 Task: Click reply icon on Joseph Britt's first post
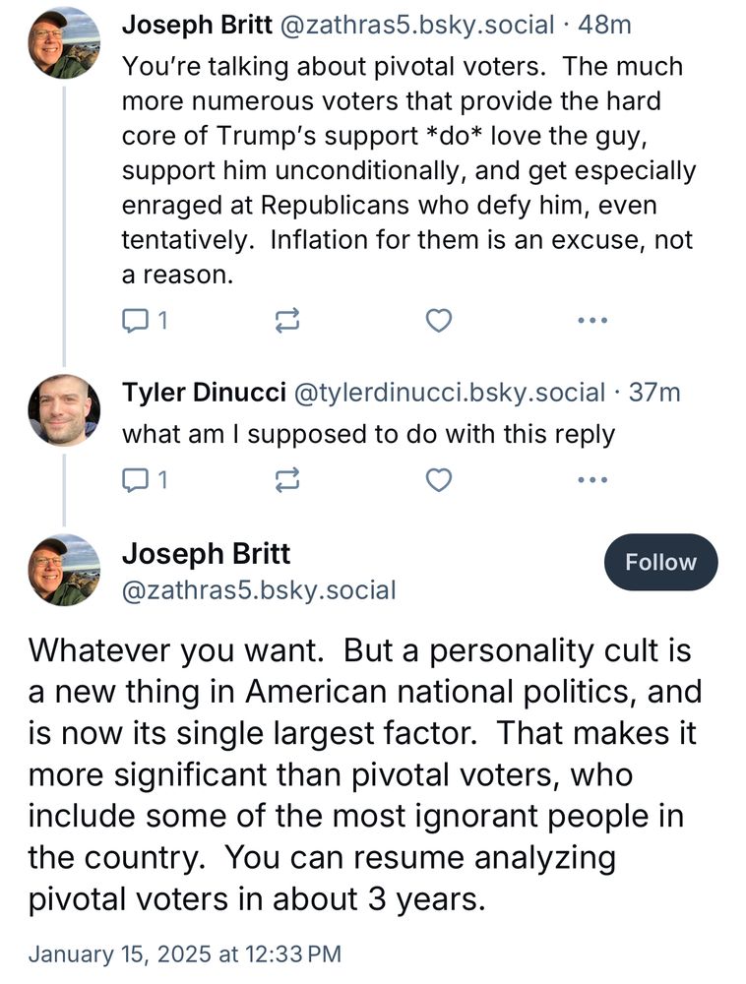point(134,321)
